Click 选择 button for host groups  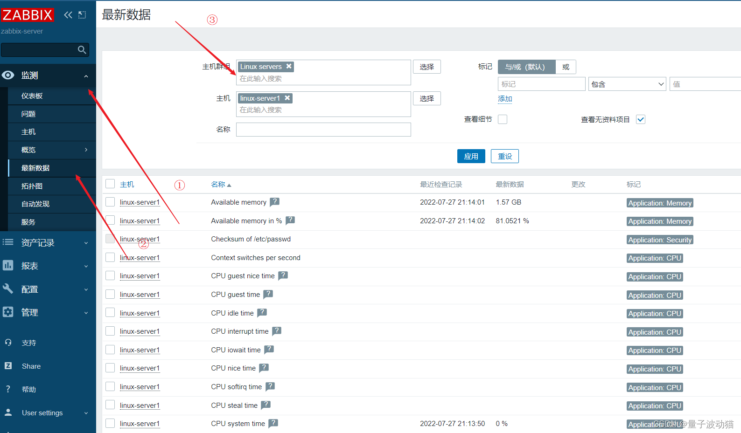[x=426, y=67]
